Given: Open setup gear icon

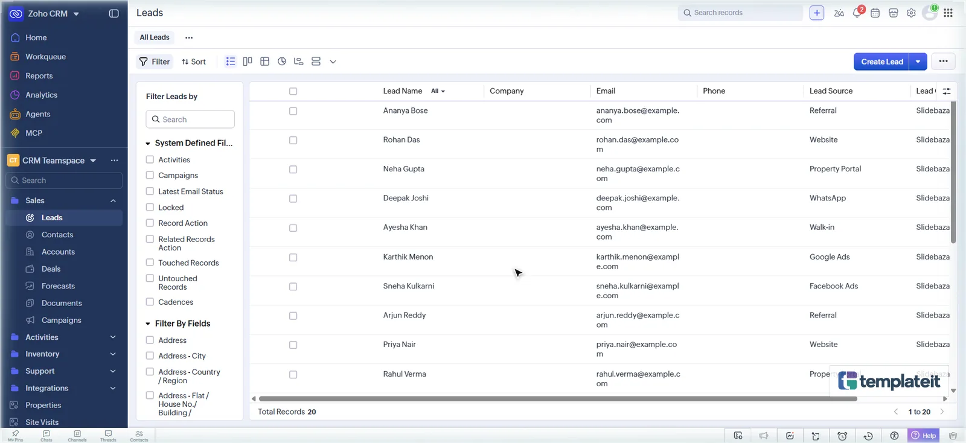Looking at the screenshot, I should (911, 13).
